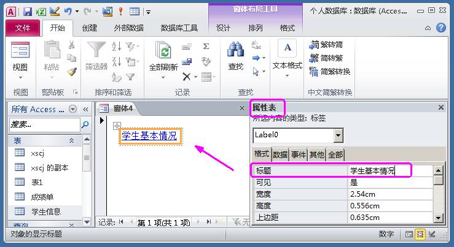Click the search magnifier in navigation pane
This screenshot has width=454, height=247.
pos(85,124)
